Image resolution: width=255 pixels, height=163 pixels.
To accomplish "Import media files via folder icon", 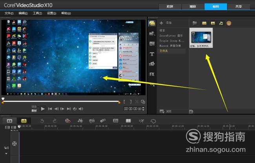I will pyautogui.click(x=195, y=23).
